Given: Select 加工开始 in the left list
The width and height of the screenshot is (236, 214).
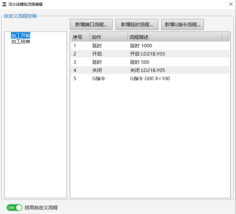Looking at the screenshot, I should [x=21, y=35].
